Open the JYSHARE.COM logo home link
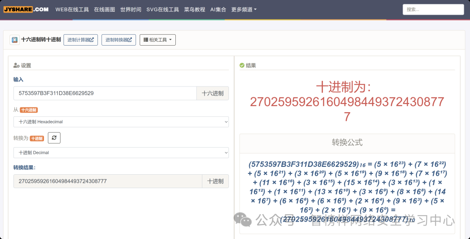 26,9
